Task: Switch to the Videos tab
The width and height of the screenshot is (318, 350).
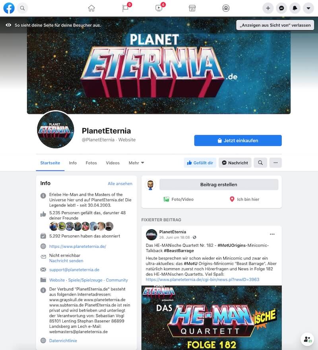Action: 112,163
